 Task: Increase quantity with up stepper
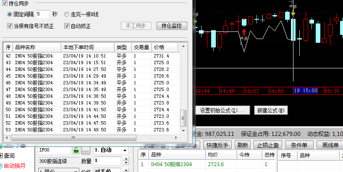tap(126, 159)
